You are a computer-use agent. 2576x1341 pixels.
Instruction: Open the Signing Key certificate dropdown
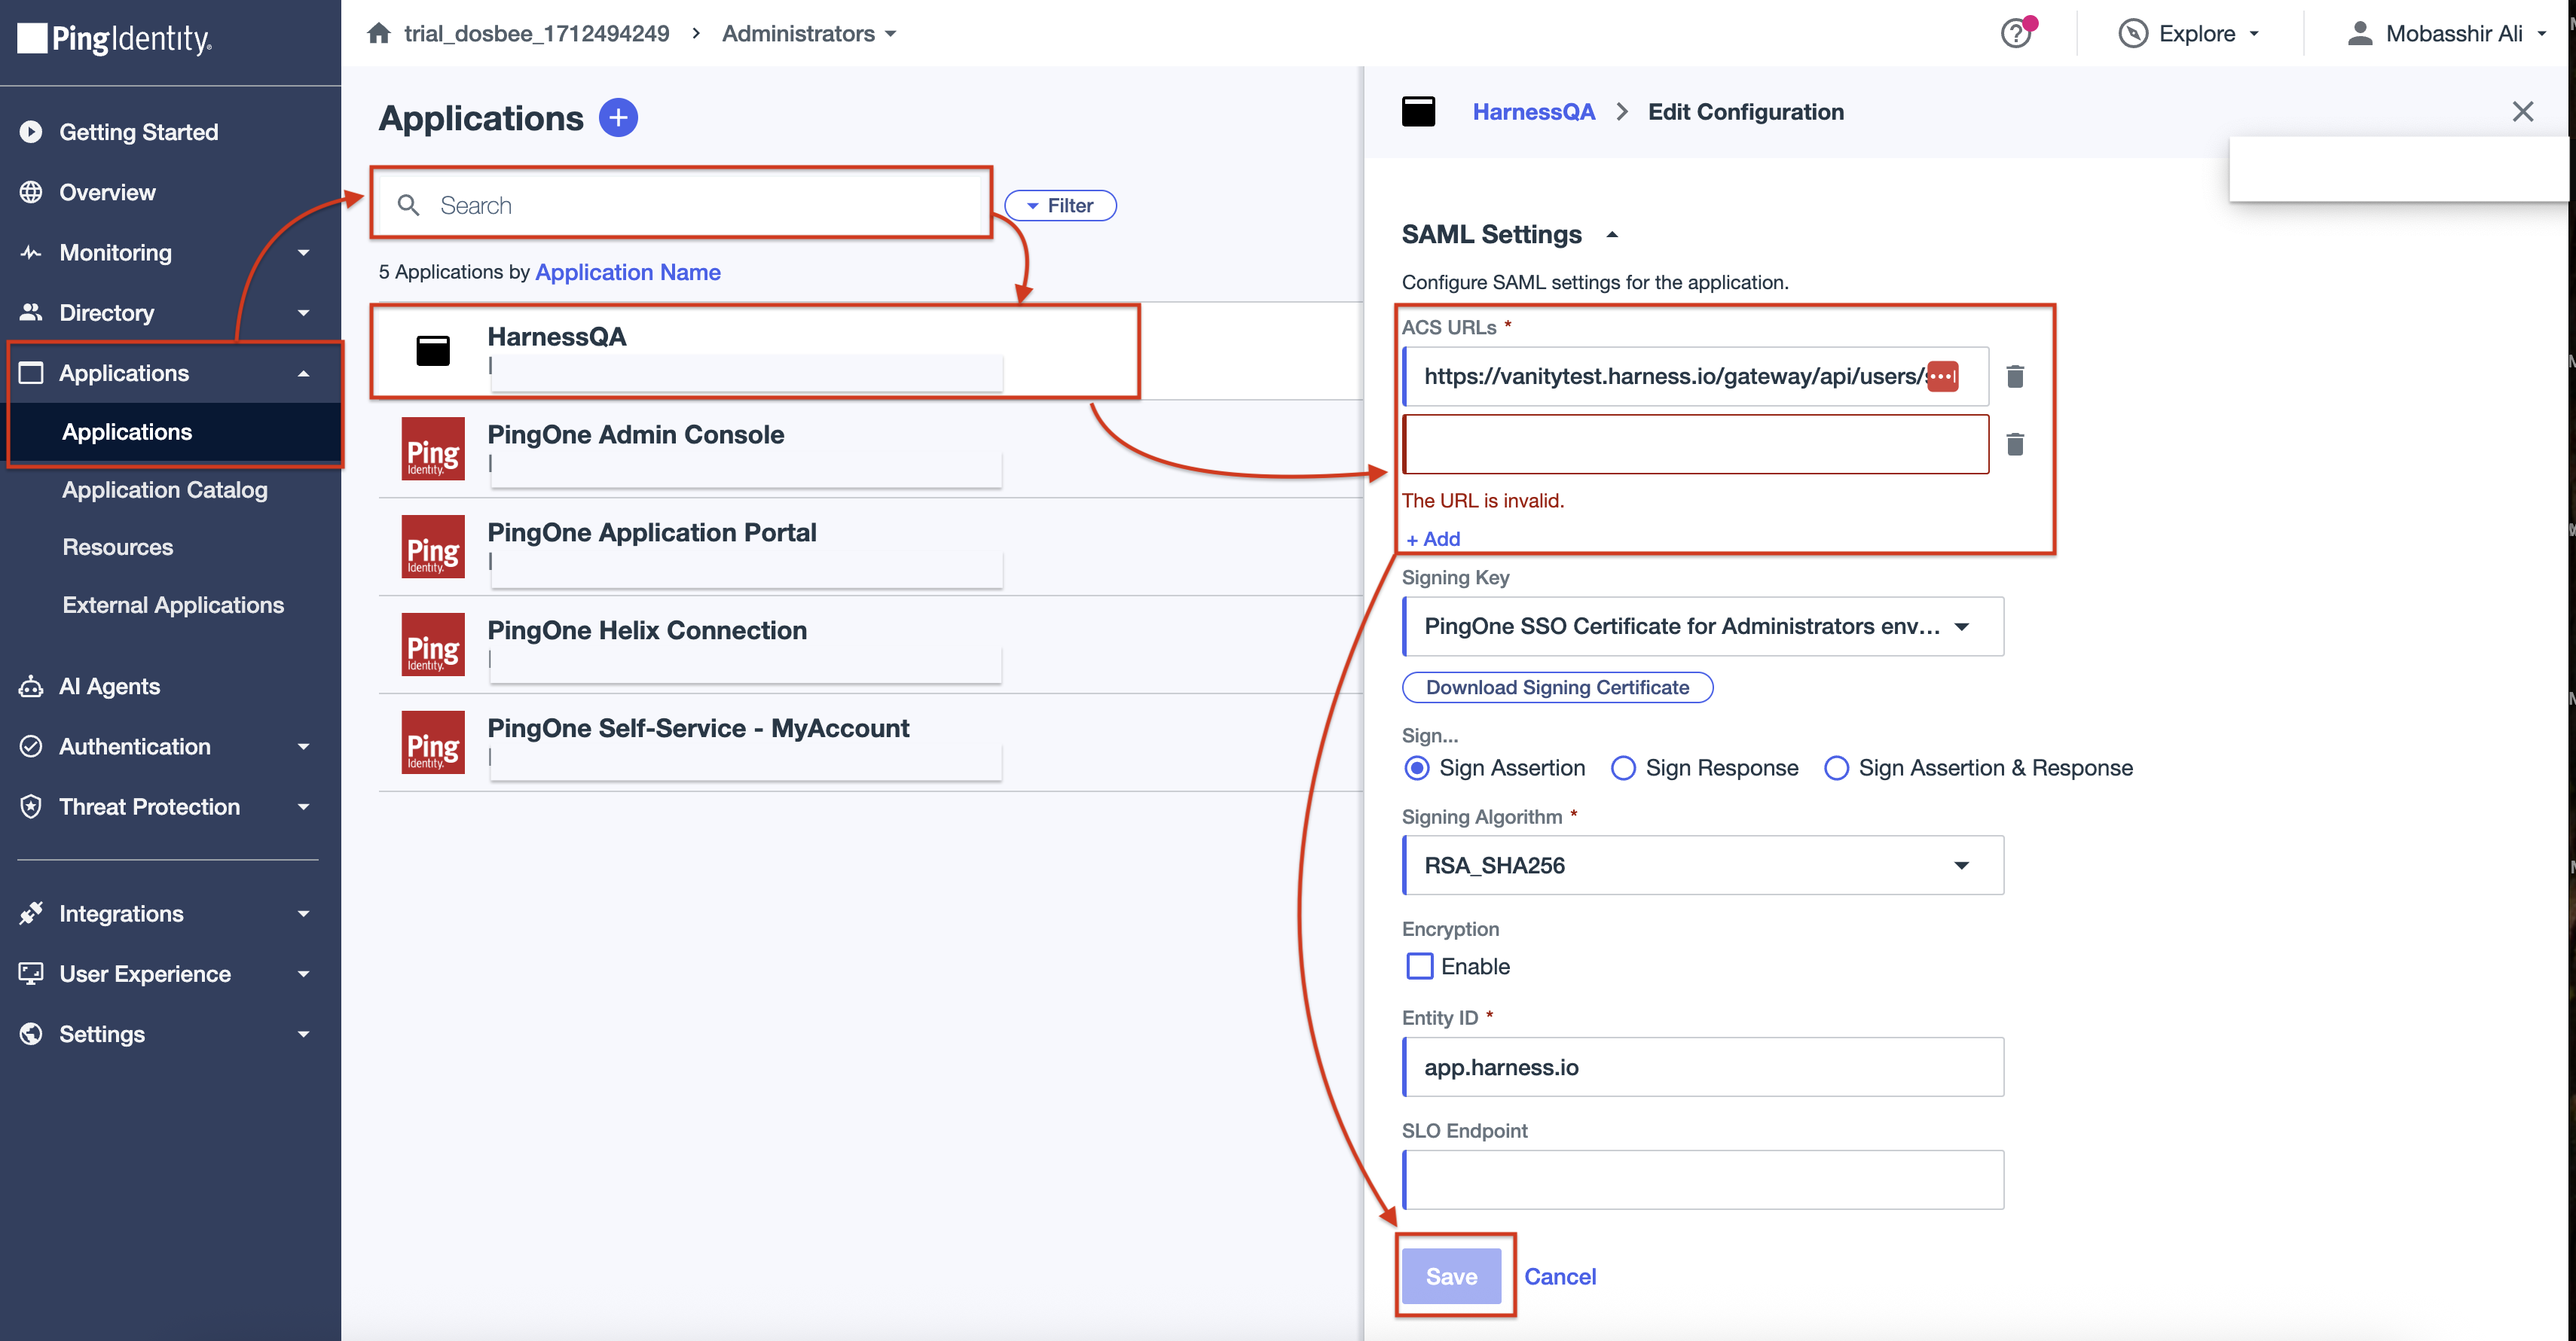click(x=1703, y=626)
